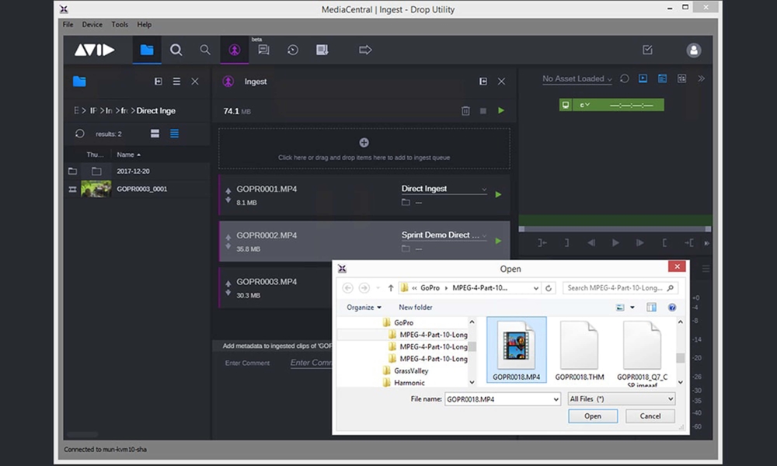Viewport: 777px width, 466px height.
Task: Go up one folder in Open dialog
Action: tap(391, 287)
